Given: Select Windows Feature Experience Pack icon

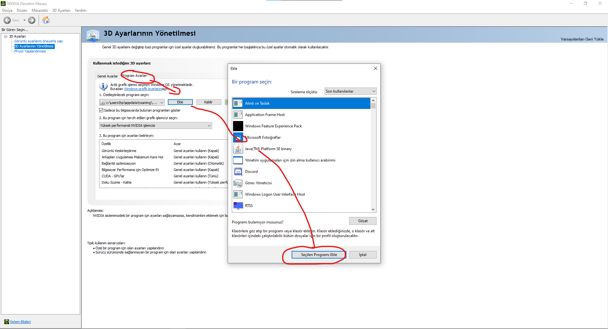Looking at the screenshot, I should pyautogui.click(x=238, y=126).
